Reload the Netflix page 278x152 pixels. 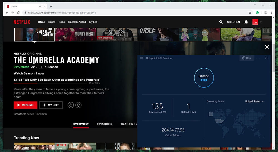tap(18, 12)
